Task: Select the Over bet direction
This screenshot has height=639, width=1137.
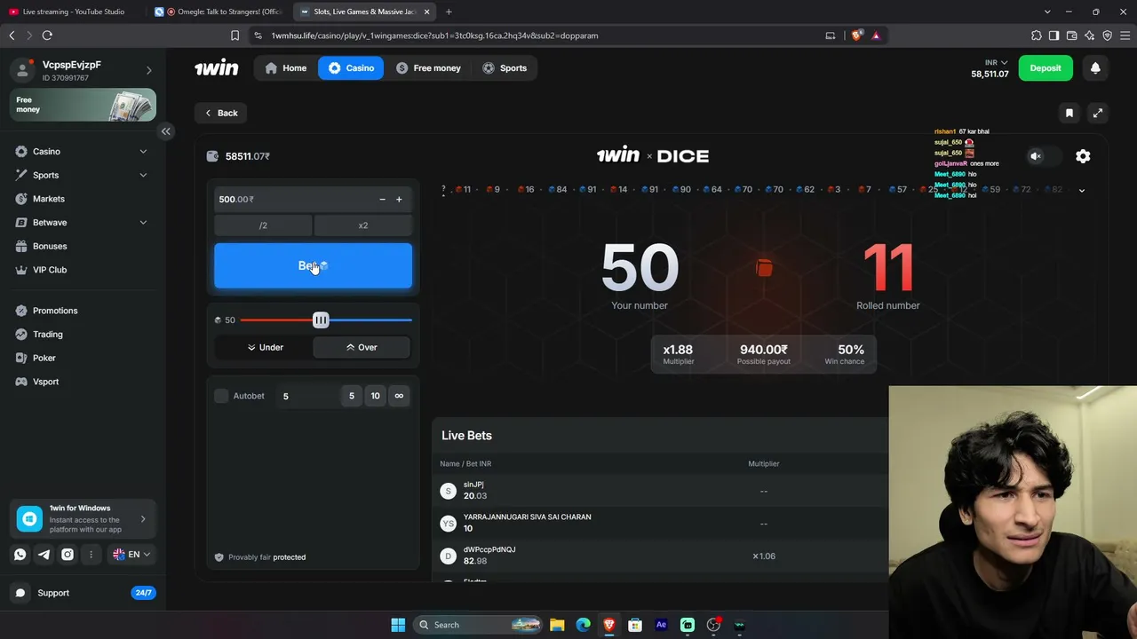Action: pos(362,347)
